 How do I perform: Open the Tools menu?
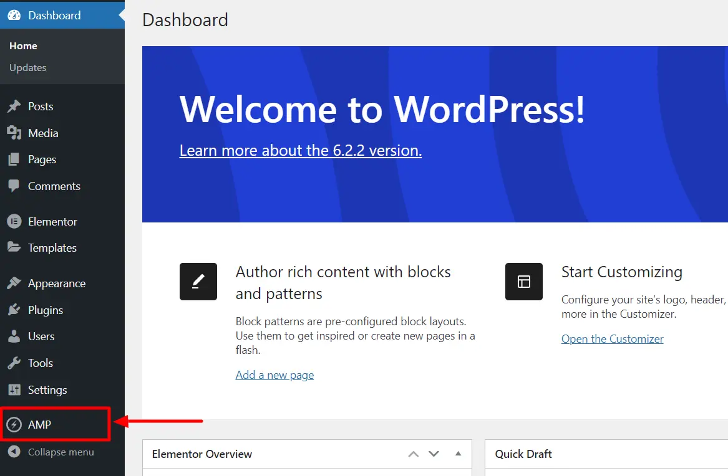62,363
